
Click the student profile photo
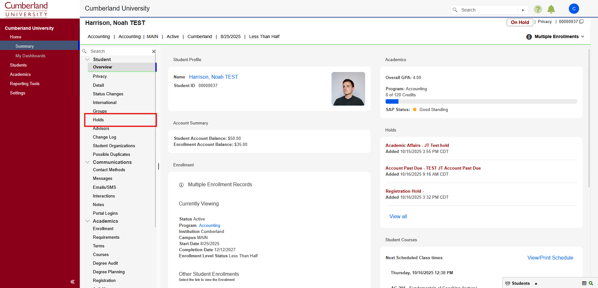348,89
